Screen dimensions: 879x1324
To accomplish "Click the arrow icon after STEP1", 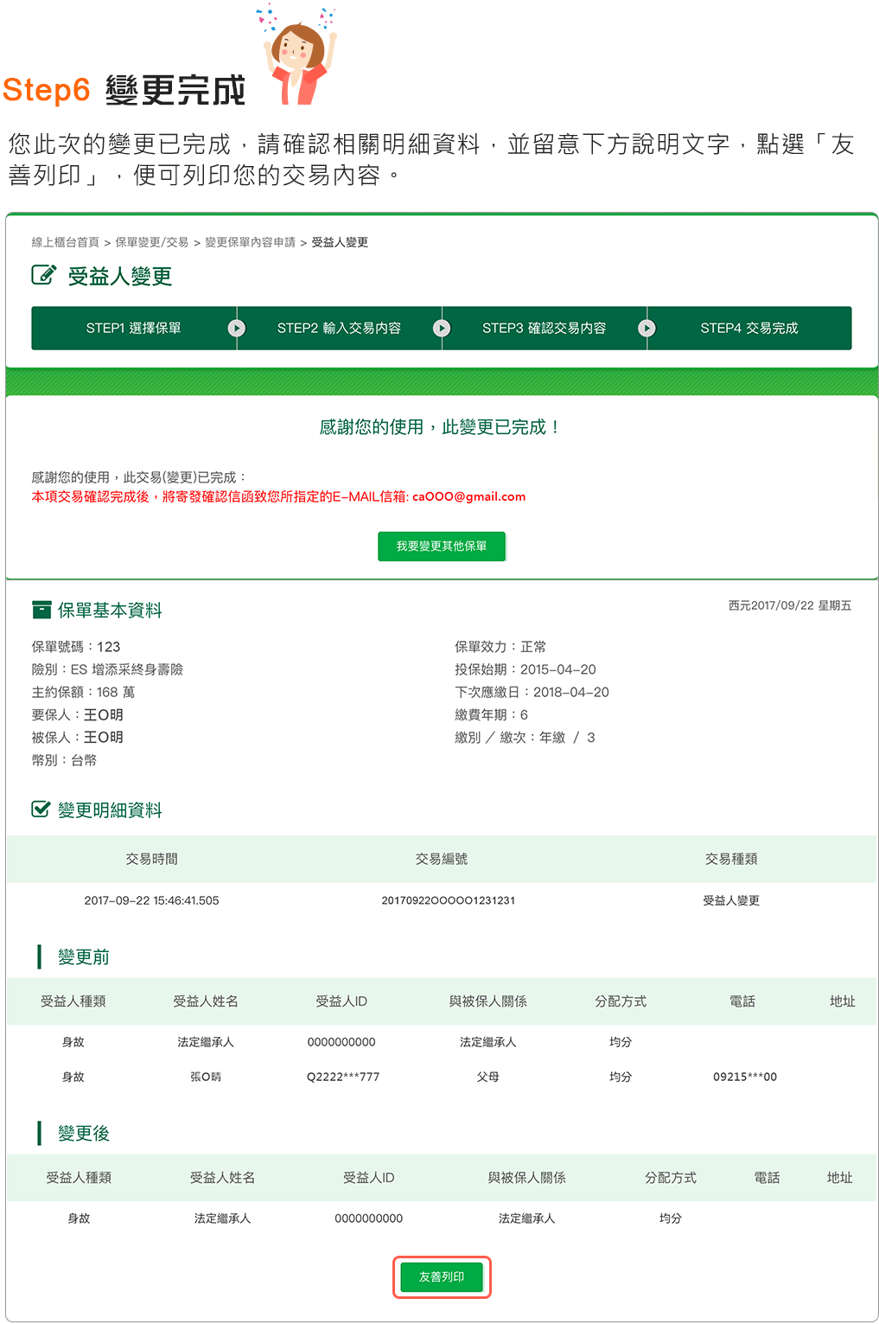I will (x=237, y=329).
